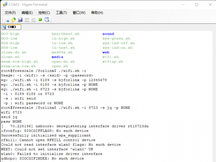Screen dimensions: 216x162
Task: Open the 工具(T) menu
Action: pyautogui.click(x=61, y=13)
